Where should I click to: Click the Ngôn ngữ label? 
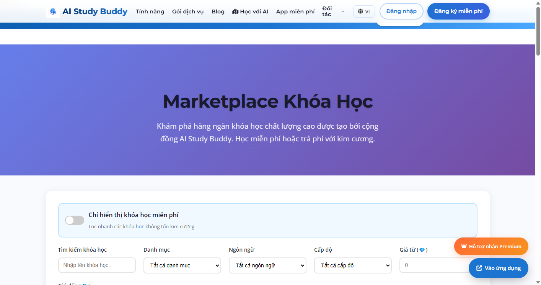point(241,250)
